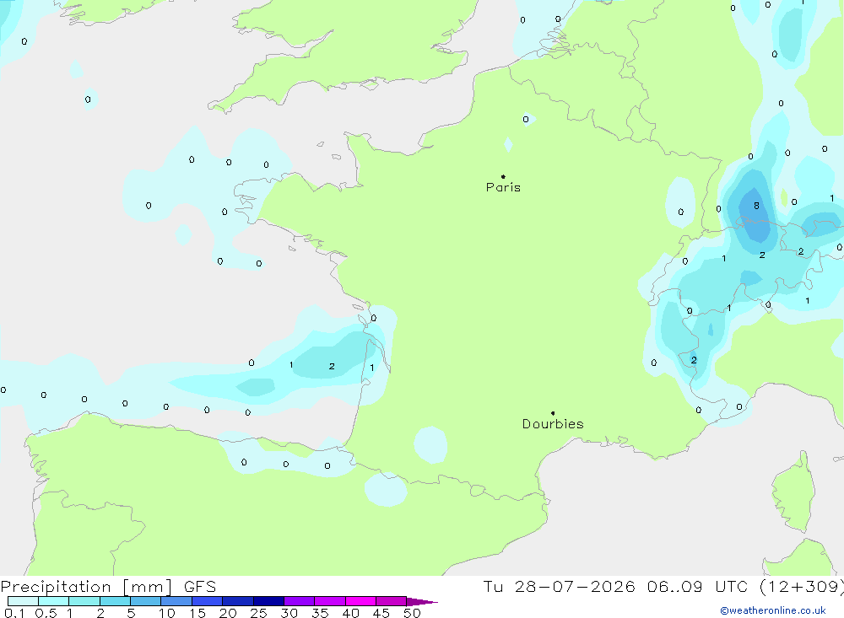This screenshot has width=844, height=618.
Task: Pick the 40–45 mm magenta legend swatch
Action: coord(360,601)
